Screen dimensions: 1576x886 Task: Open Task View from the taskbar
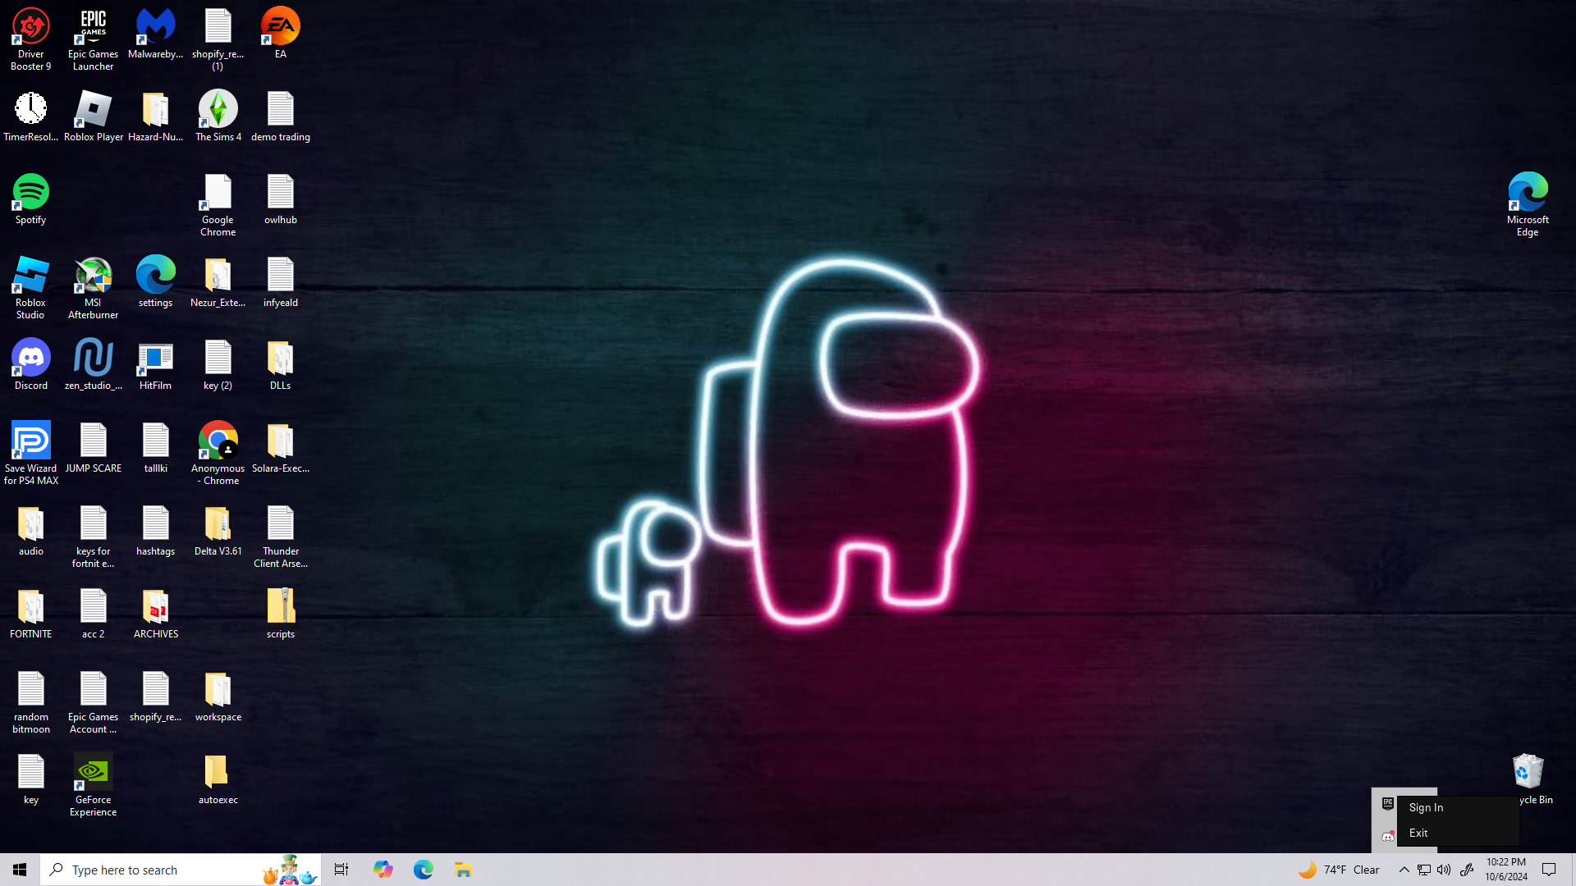(x=341, y=870)
